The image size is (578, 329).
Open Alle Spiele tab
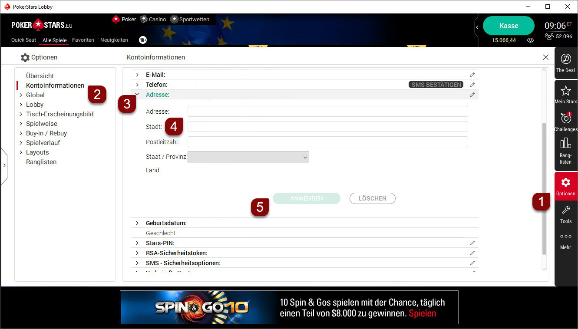(55, 40)
